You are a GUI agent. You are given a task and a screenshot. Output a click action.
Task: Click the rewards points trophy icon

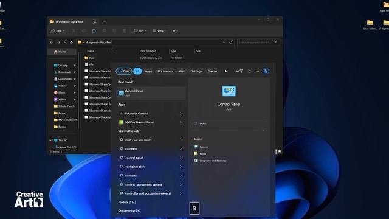[x=241, y=71]
